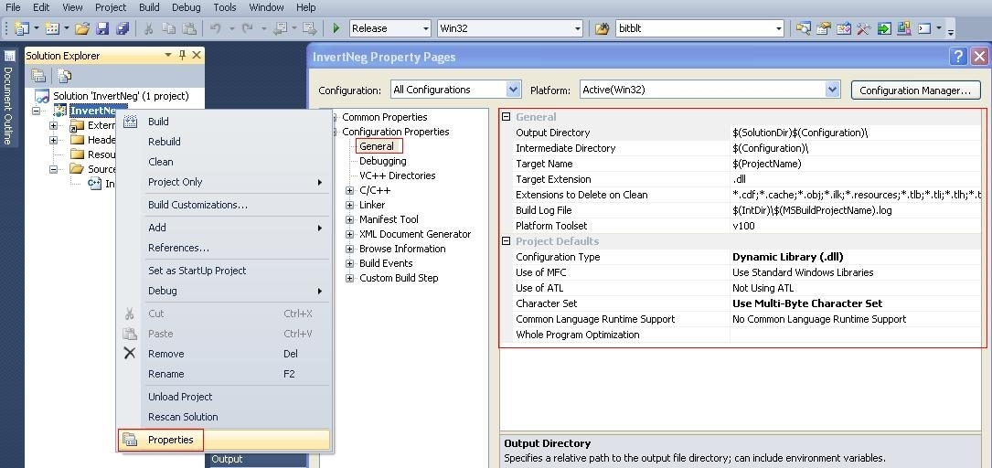Click the Undo toolbar arrow icon

pyautogui.click(x=215, y=28)
